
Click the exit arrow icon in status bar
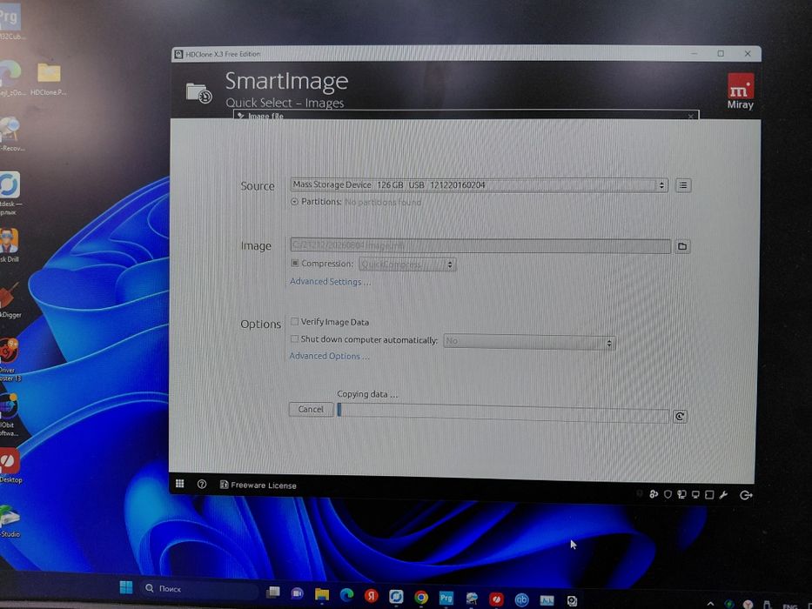[746, 496]
